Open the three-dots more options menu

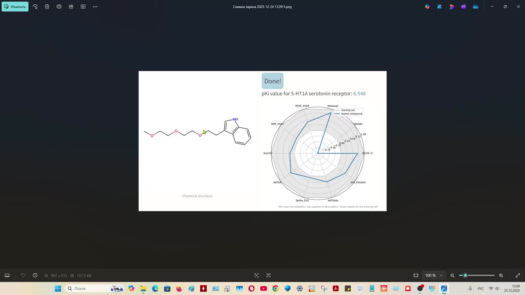click(x=95, y=7)
